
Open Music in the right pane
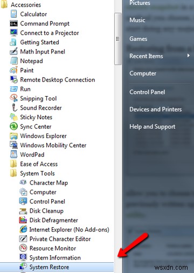[x=137, y=20]
